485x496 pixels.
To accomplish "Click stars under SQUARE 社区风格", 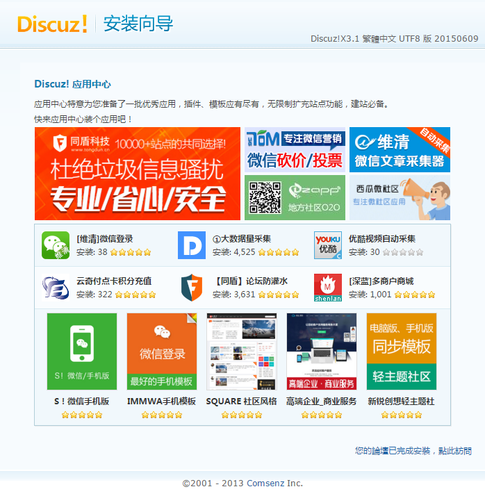I will [x=242, y=415].
